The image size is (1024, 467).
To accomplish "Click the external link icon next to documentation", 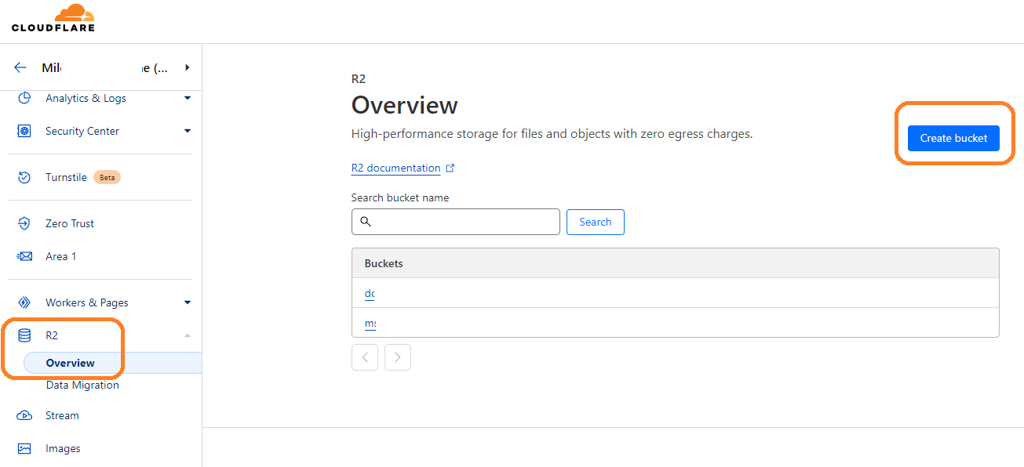I will pos(450,168).
